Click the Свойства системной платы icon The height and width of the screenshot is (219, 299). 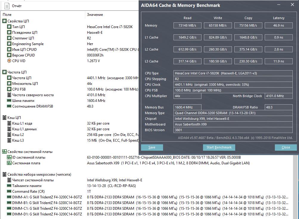pos(4,152)
